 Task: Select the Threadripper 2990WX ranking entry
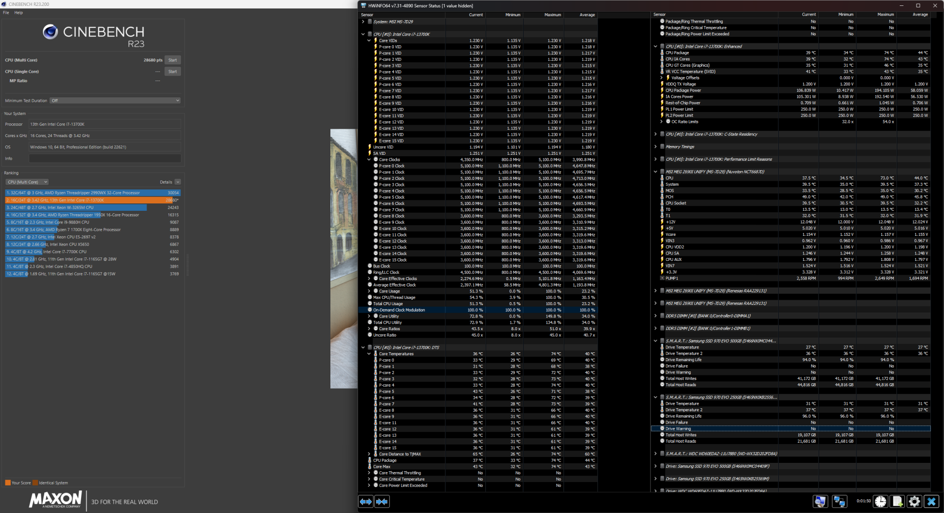[x=93, y=193]
